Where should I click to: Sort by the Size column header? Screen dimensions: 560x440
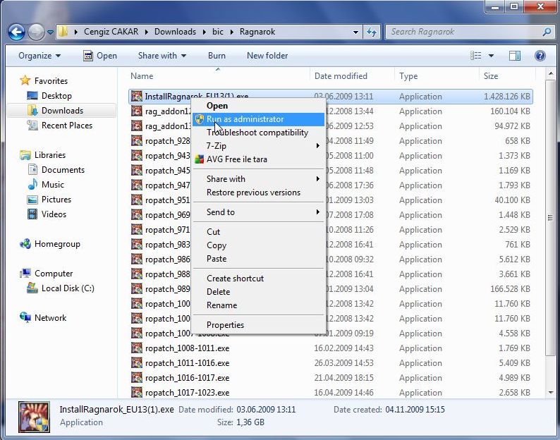point(491,76)
